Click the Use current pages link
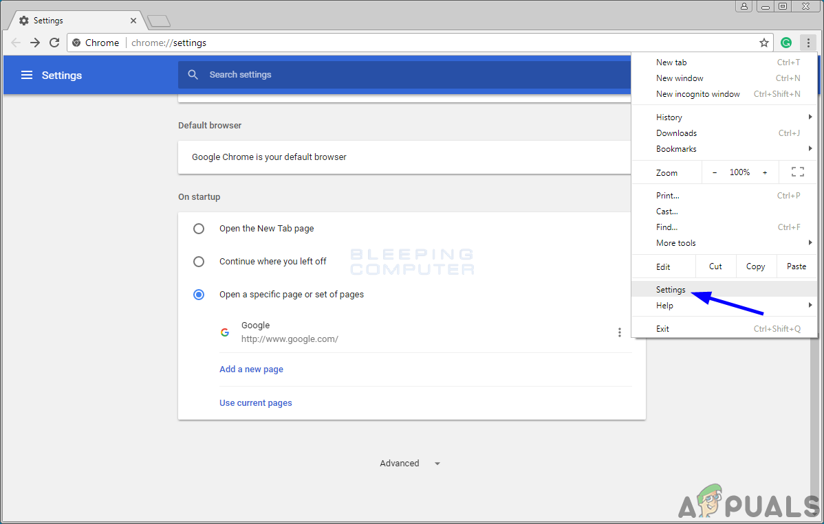 [255, 403]
